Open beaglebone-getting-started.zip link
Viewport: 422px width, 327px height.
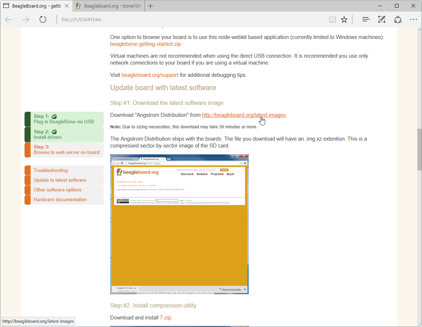pyautogui.click(x=145, y=44)
